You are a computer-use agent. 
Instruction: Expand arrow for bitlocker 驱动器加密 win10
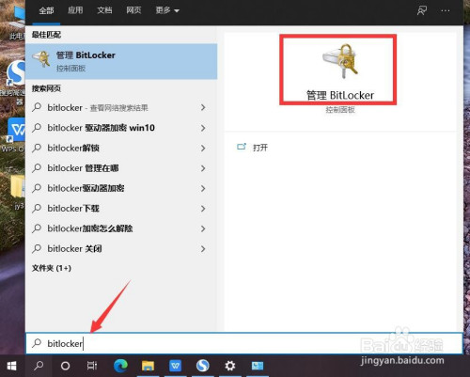(203, 128)
